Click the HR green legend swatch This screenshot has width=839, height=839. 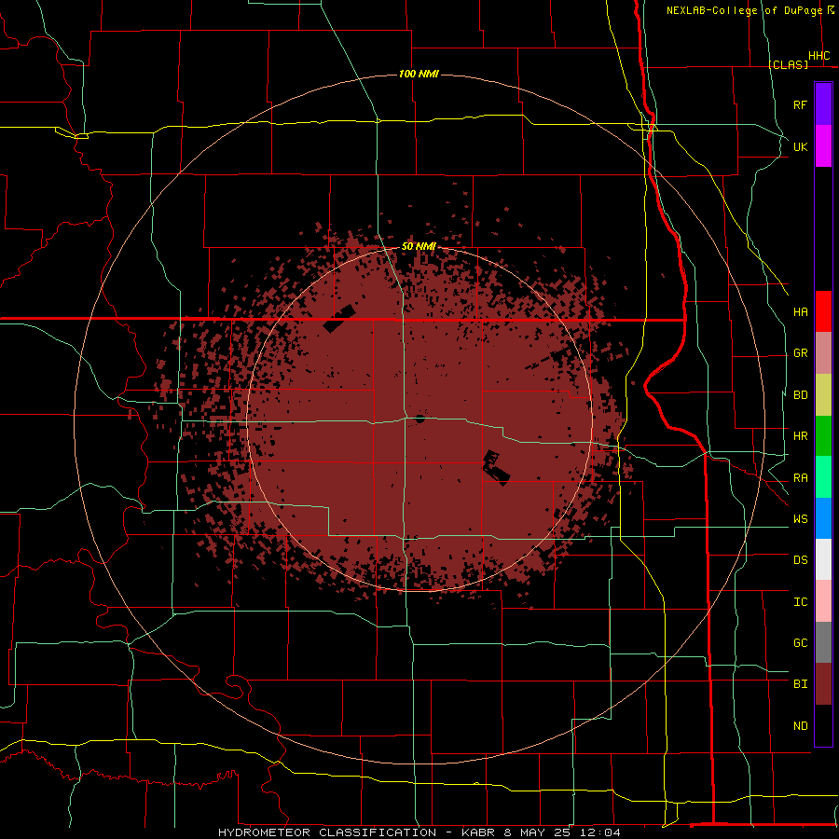click(x=823, y=435)
